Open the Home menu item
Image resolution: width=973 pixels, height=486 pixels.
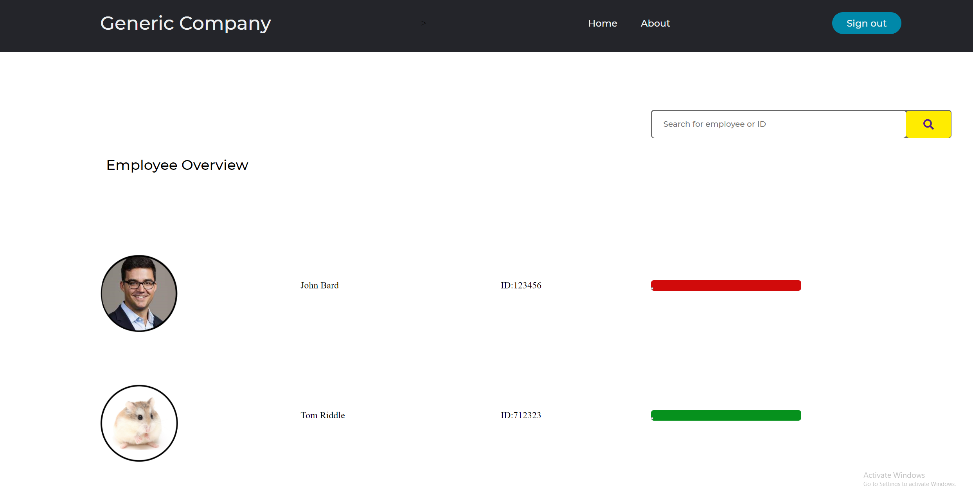(x=602, y=23)
